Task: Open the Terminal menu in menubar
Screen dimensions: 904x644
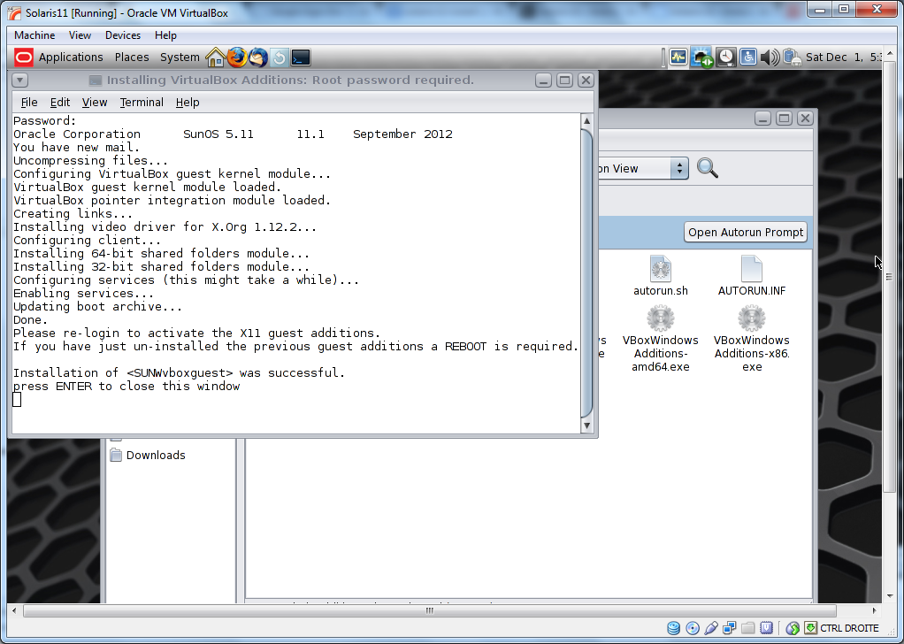Action: pyautogui.click(x=142, y=103)
